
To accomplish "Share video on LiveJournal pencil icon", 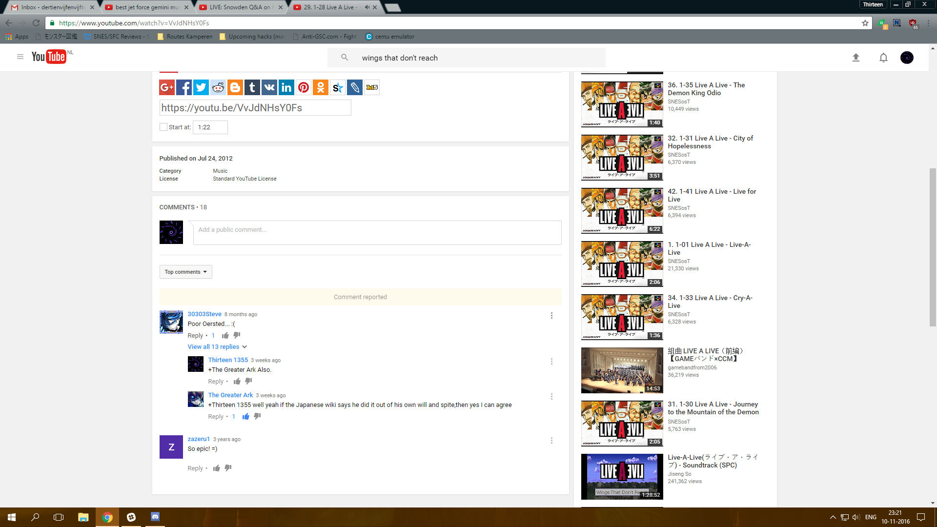I will pos(355,87).
